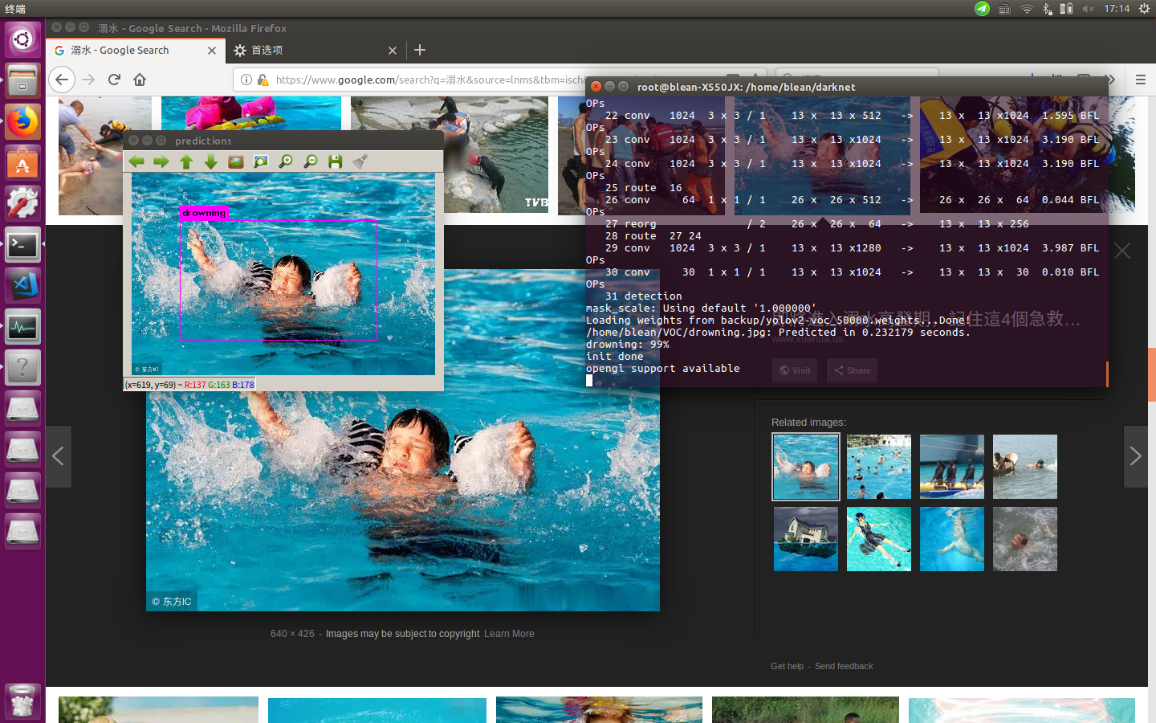
Task: Close the Google image preview panel
Action: (1122, 251)
